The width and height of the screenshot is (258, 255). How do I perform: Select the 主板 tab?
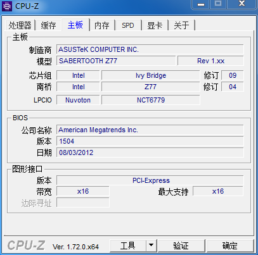click(75, 25)
